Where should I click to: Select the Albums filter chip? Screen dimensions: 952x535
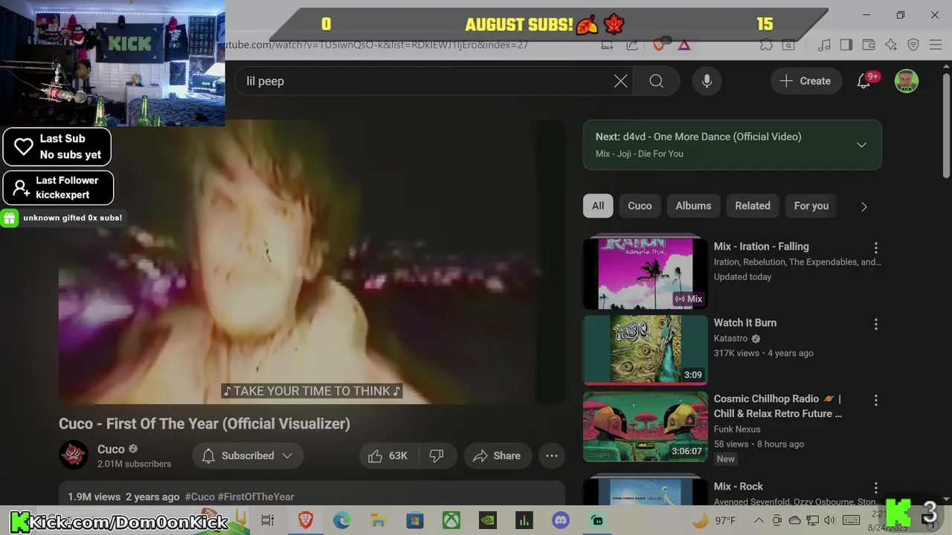point(693,206)
